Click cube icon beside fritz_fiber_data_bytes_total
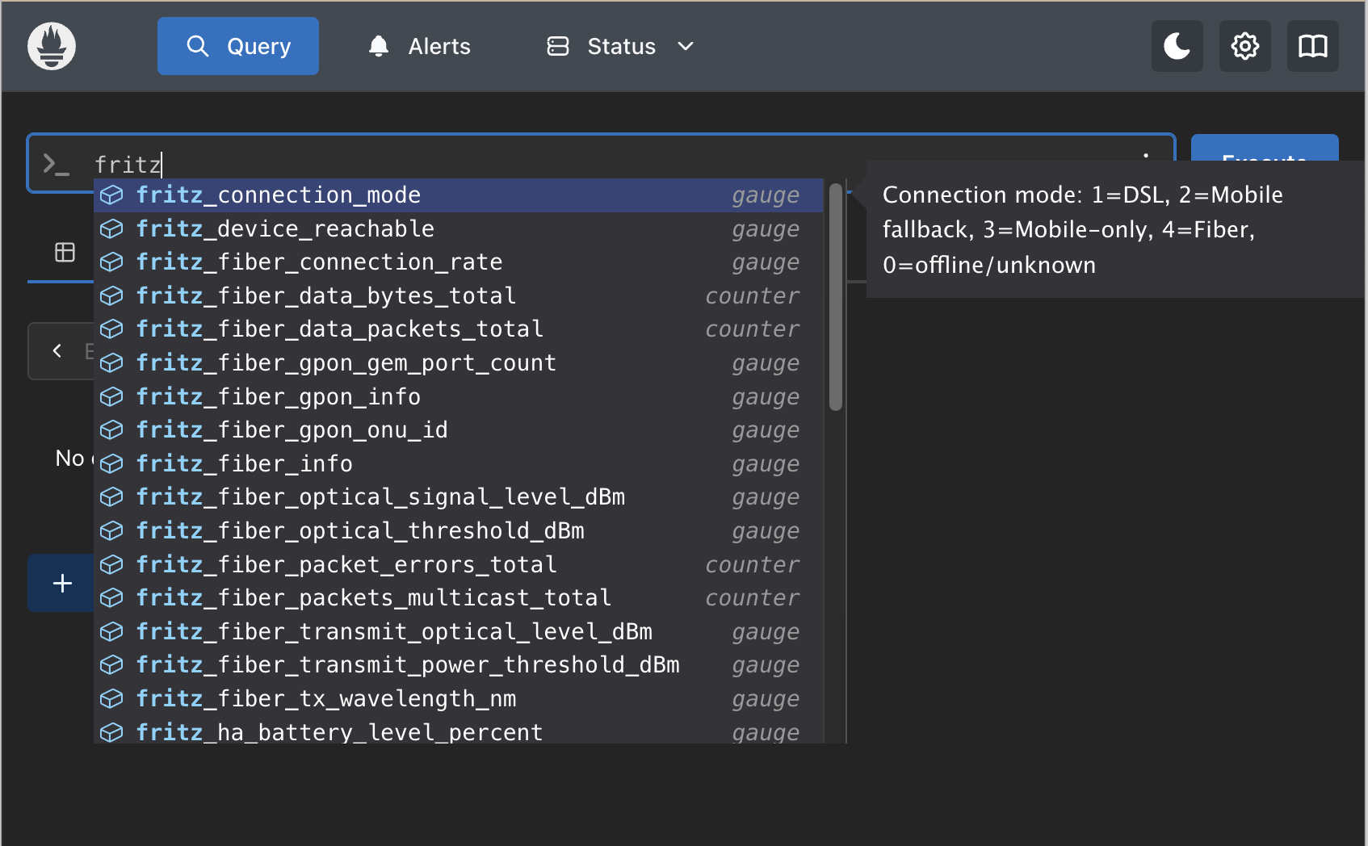 111,296
